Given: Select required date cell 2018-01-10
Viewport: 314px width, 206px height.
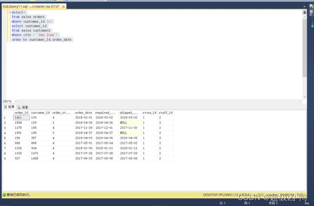Looking at the screenshot, I should pos(106,148).
